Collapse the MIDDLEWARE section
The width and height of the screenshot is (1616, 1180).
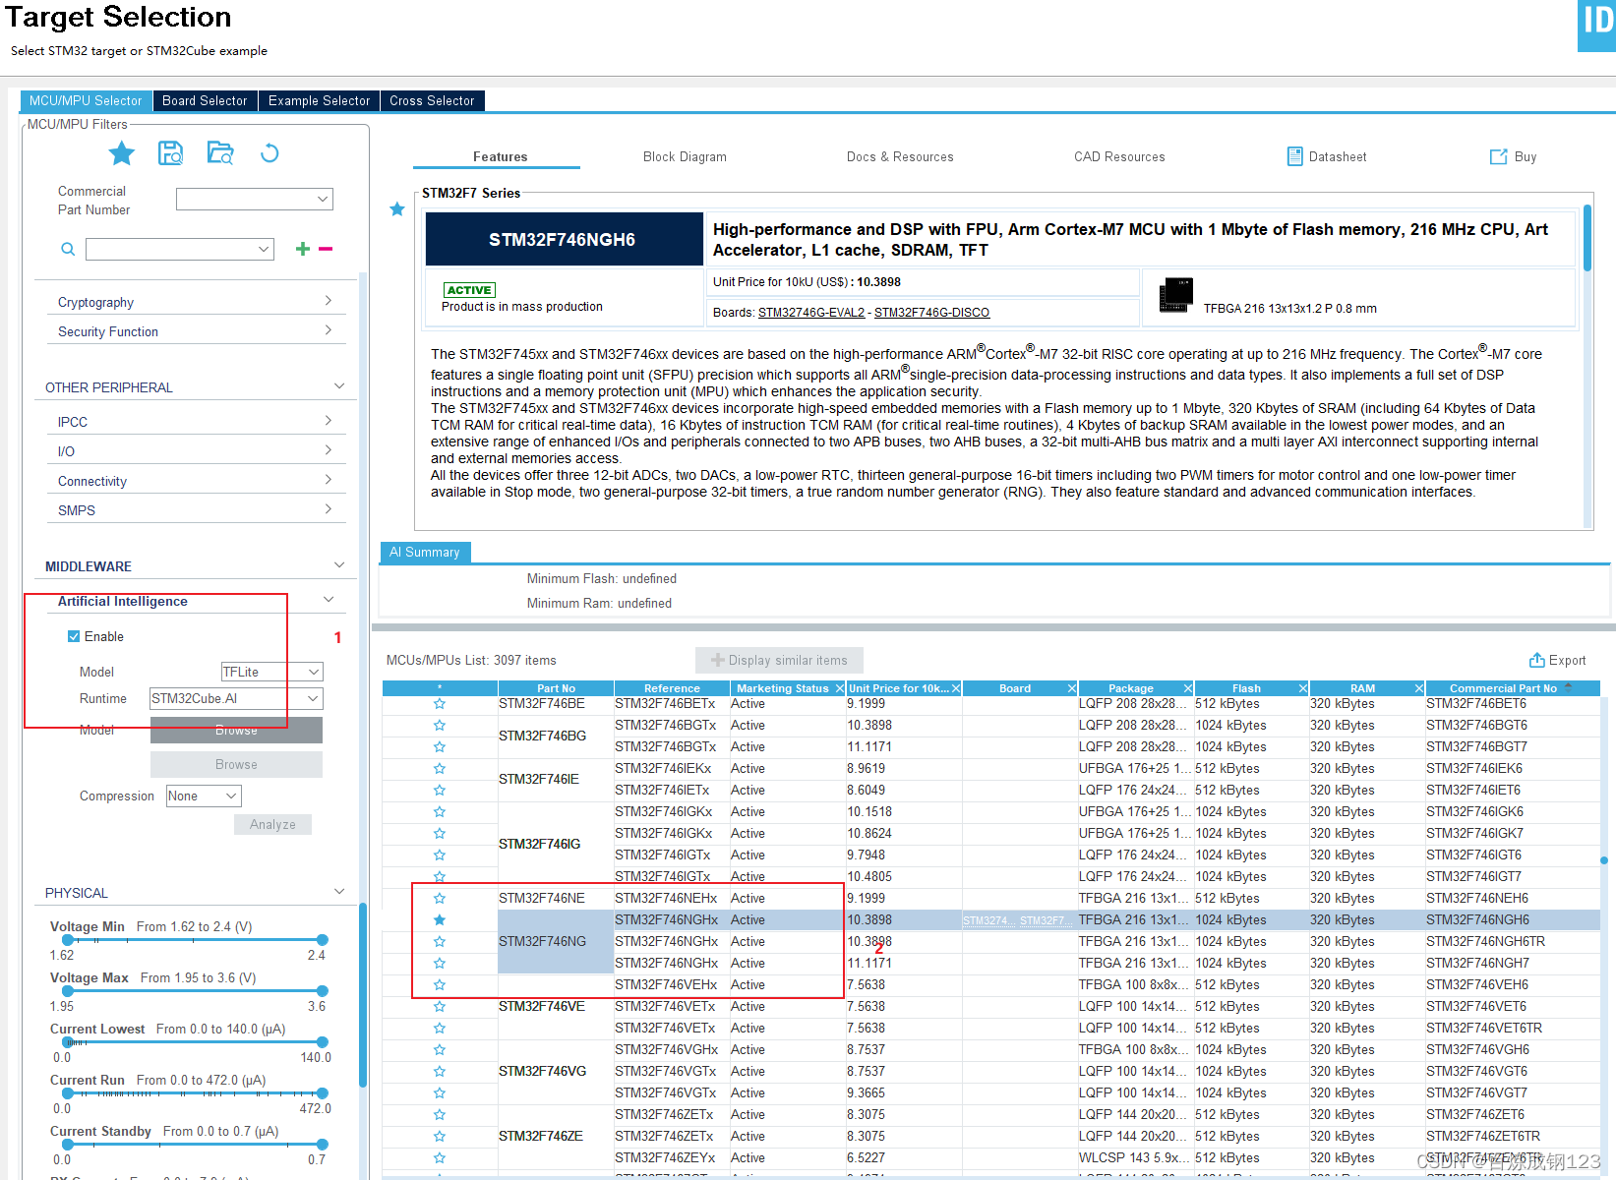(339, 565)
